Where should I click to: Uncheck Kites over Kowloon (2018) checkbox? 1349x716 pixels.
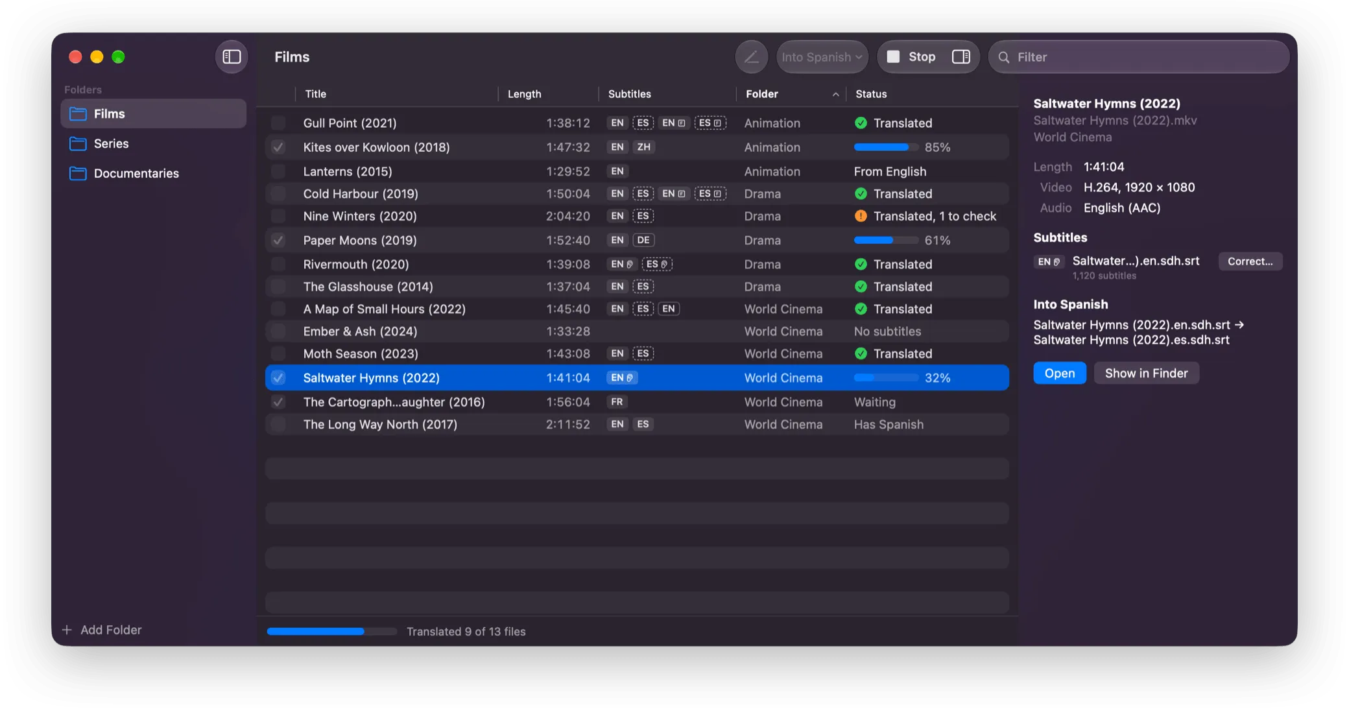point(278,147)
